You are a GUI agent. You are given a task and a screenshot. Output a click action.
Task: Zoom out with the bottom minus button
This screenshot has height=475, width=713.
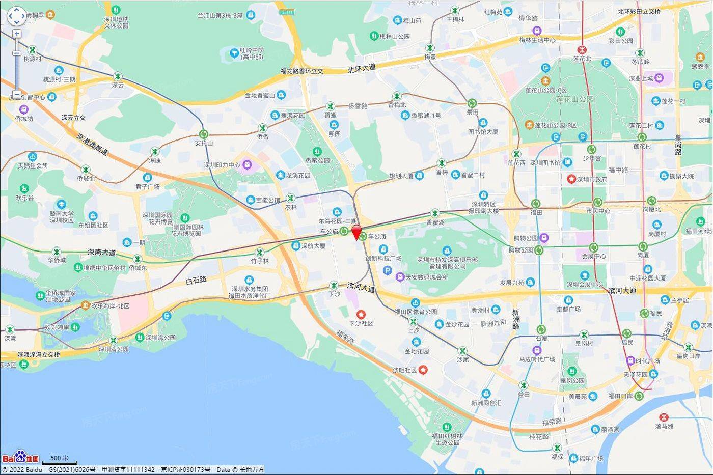pyautogui.click(x=17, y=94)
